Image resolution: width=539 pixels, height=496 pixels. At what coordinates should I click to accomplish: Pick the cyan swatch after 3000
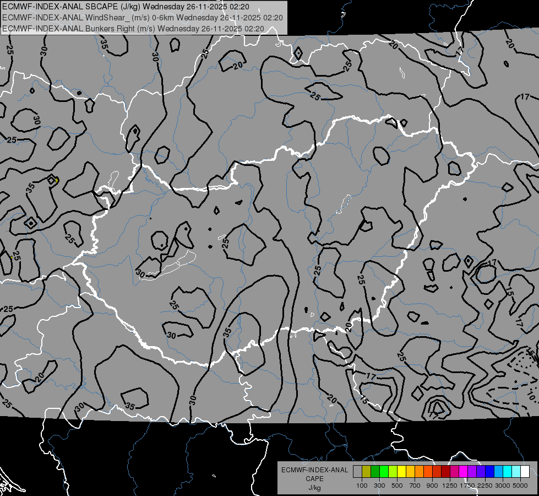coord(508,471)
